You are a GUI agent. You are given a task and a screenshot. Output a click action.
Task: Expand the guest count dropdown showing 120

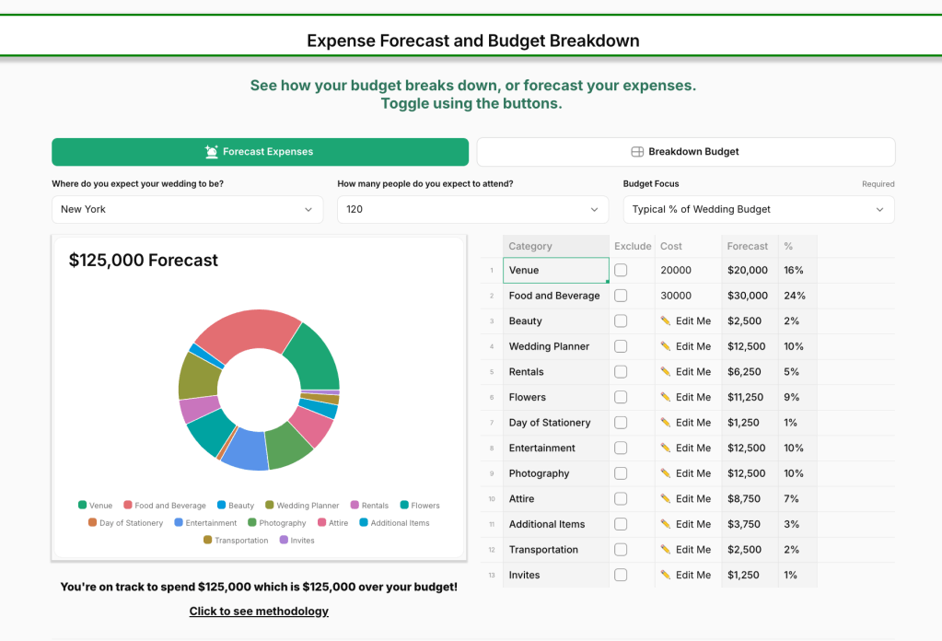pyautogui.click(x=472, y=209)
